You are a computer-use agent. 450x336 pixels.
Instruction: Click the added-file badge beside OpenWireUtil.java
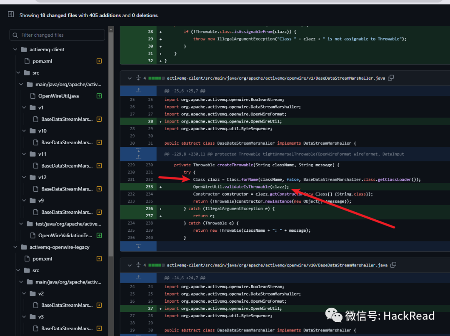tap(99, 96)
